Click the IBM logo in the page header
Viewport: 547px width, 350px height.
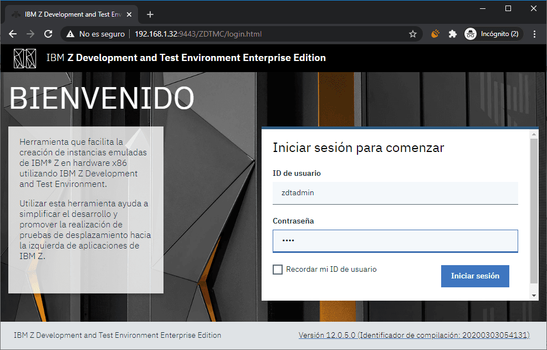point(25,58)
